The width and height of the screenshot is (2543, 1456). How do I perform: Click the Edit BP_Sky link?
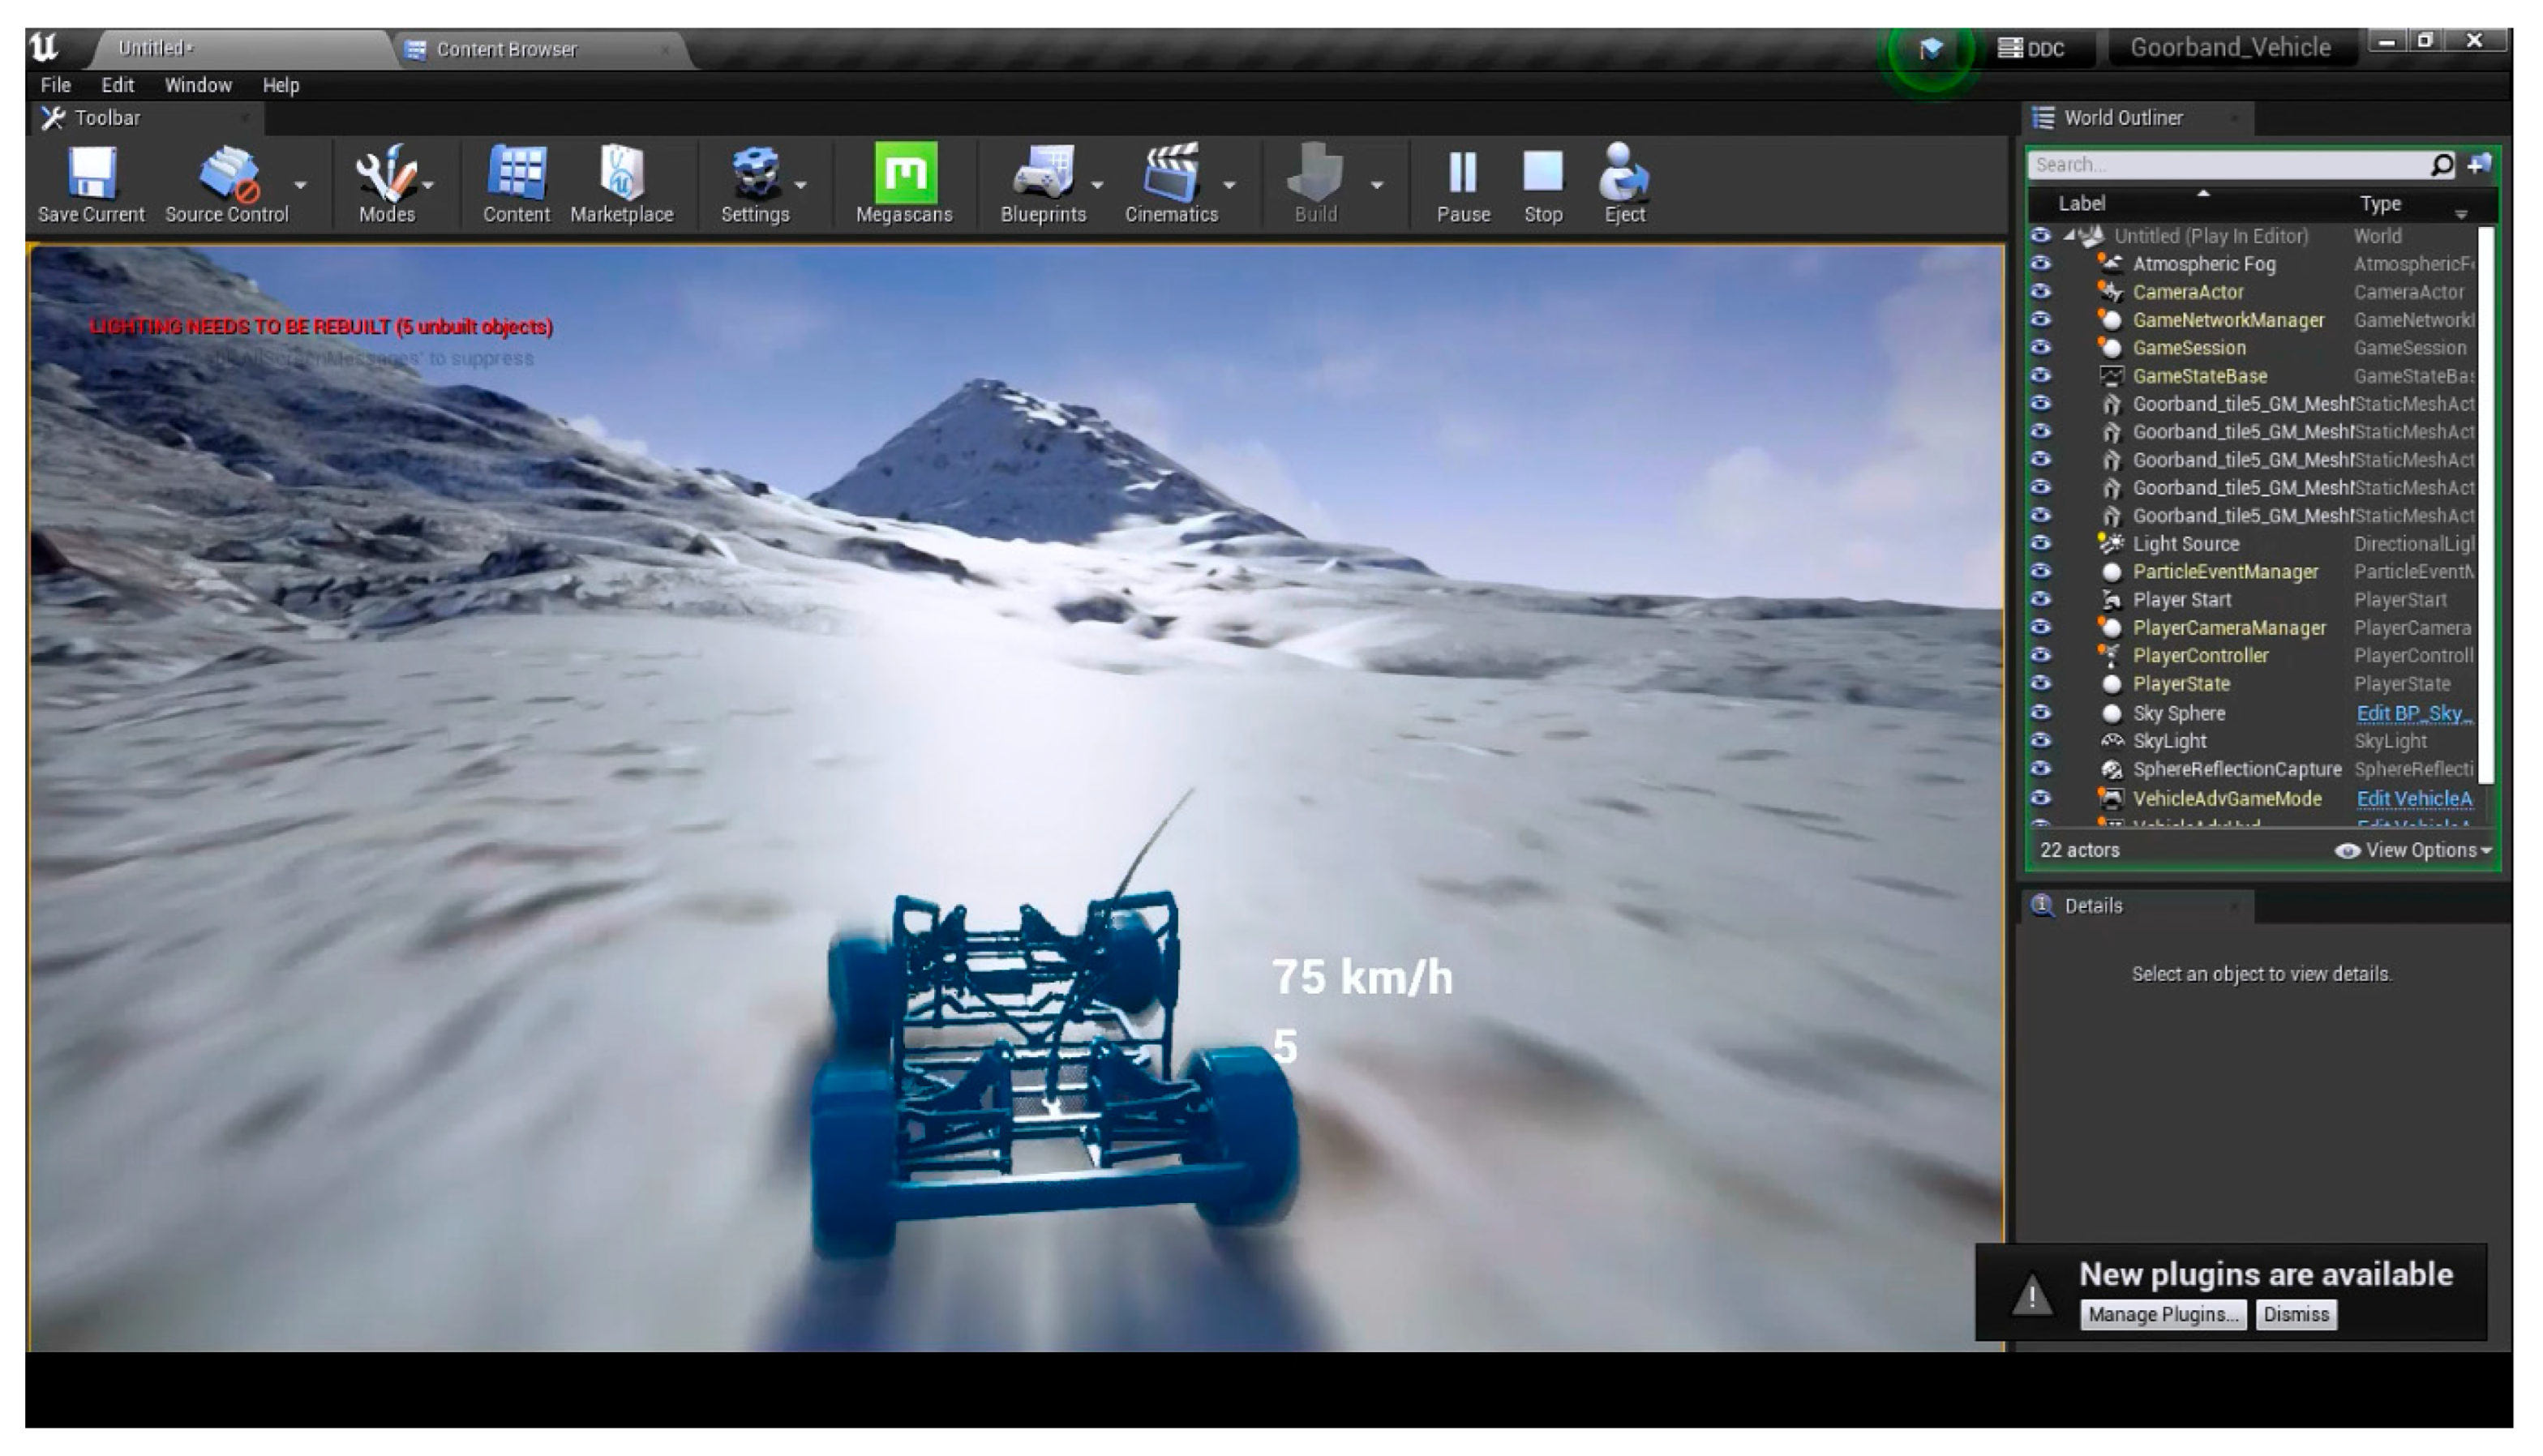click(x=2411, y=713)
